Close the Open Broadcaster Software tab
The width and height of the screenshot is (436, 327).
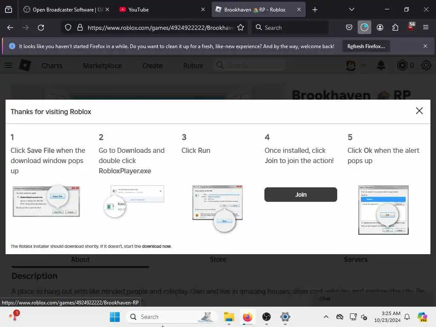[107, 9]
